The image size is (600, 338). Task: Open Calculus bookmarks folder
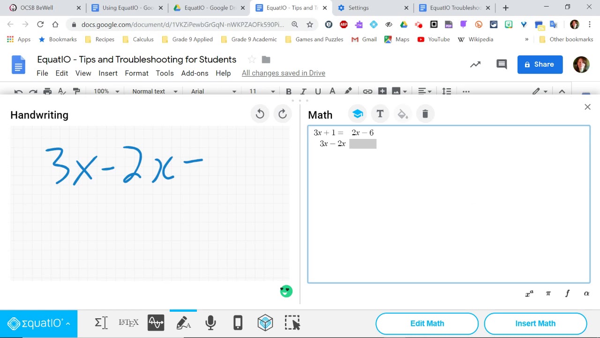pyautogui.click(x=138, y=39)
